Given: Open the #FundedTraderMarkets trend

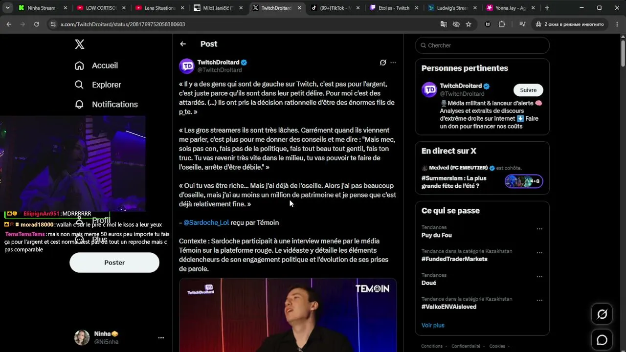Looking at the screenshot, I should coord(454,259).
